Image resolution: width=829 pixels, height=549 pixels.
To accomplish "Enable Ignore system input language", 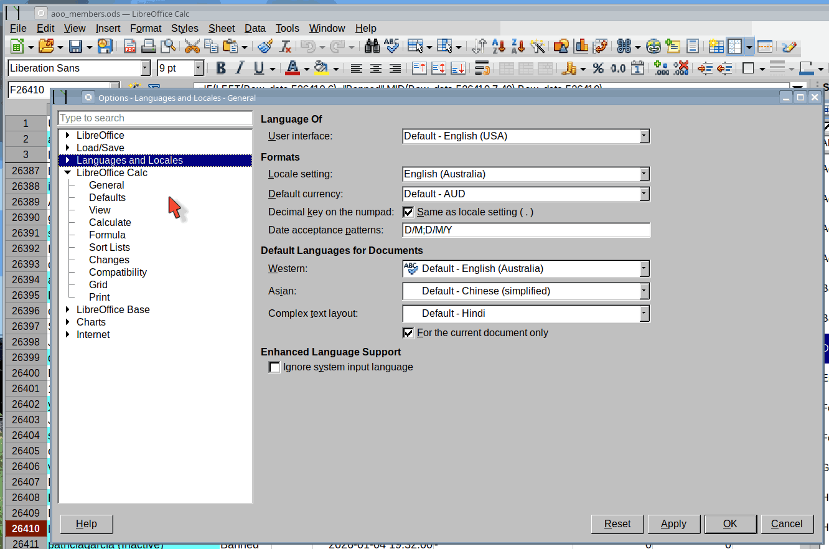I will [x=274, y=367].
